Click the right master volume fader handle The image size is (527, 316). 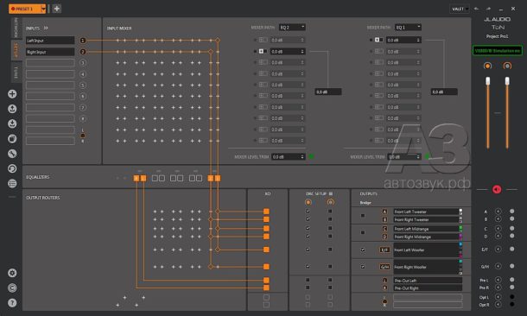(507, 80)
